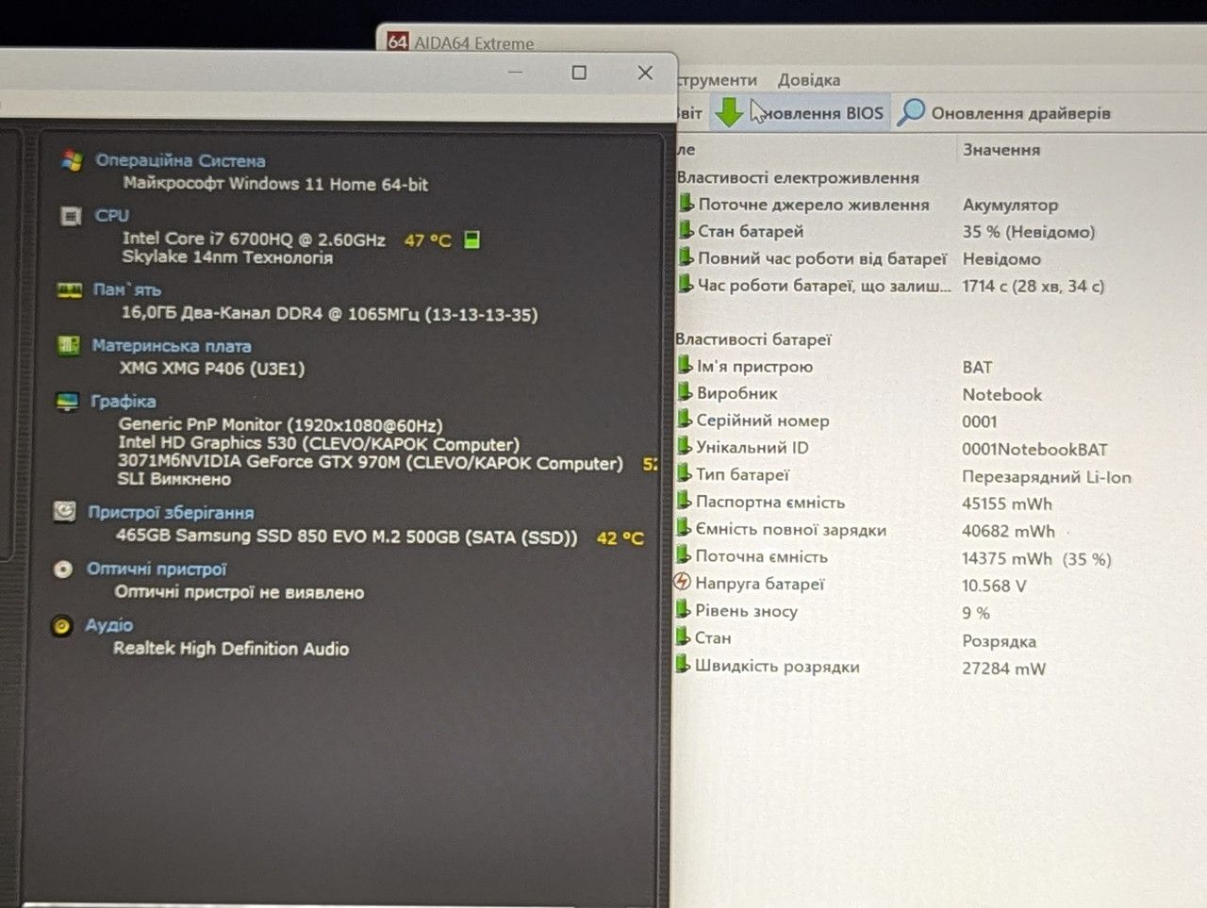Click the green BIOS update arrow icon
1207x908 pixels.
click(x=729, y=111)
